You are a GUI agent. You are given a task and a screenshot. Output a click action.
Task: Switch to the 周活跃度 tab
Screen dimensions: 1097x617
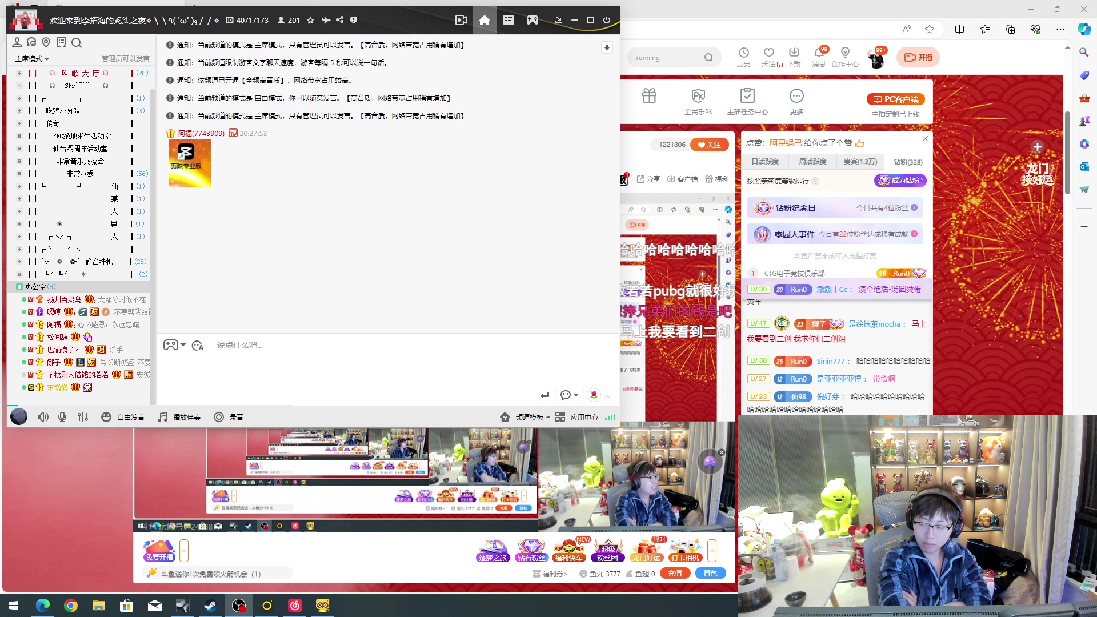click(812, 162)
